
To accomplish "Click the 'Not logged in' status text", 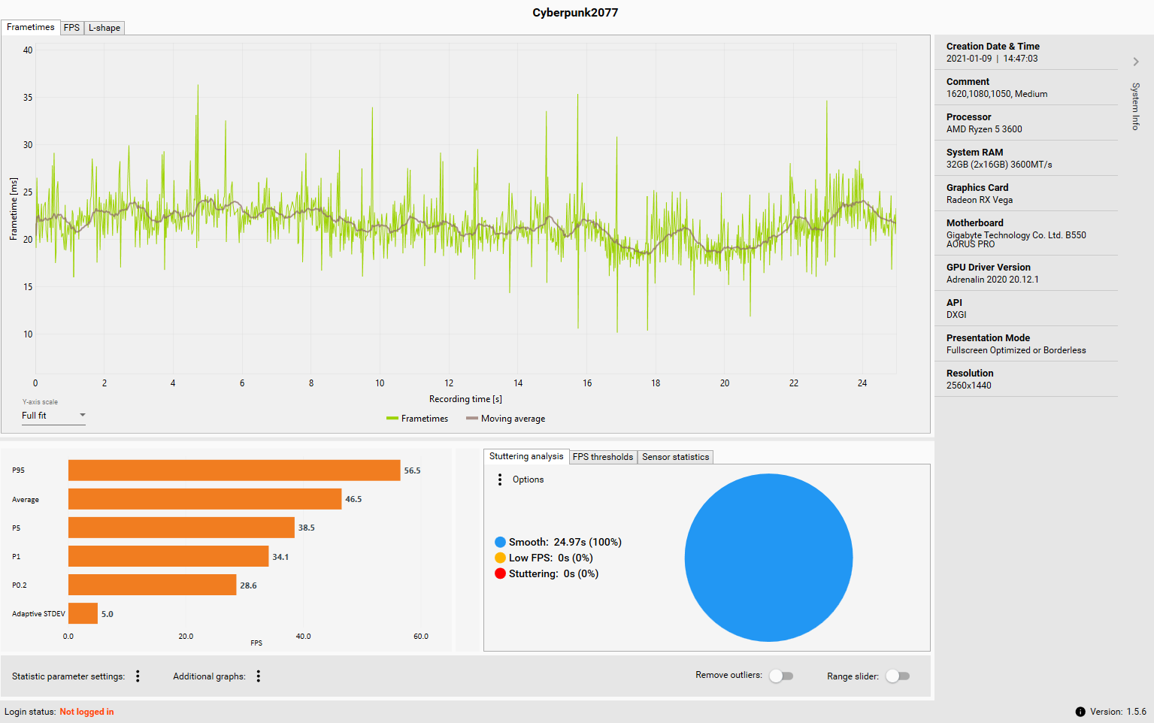I will pos(86,712).
